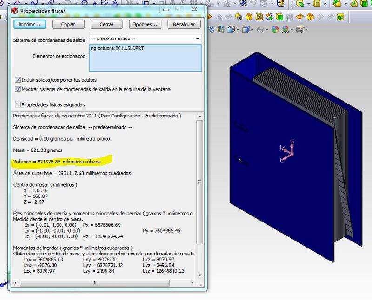The image size is (372, 300).
Task: Uncheck Incluir sólidos/componentes ocultos
Action: [x=18, y=80]
